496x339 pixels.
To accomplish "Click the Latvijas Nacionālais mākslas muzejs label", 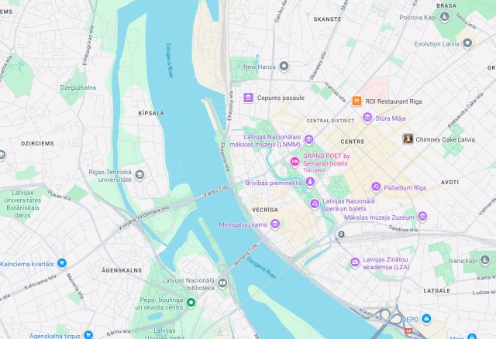I will (x=265, y=141).
